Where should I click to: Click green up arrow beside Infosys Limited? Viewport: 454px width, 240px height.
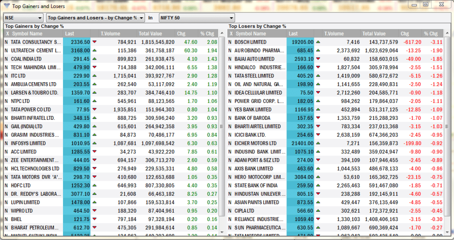94,143
